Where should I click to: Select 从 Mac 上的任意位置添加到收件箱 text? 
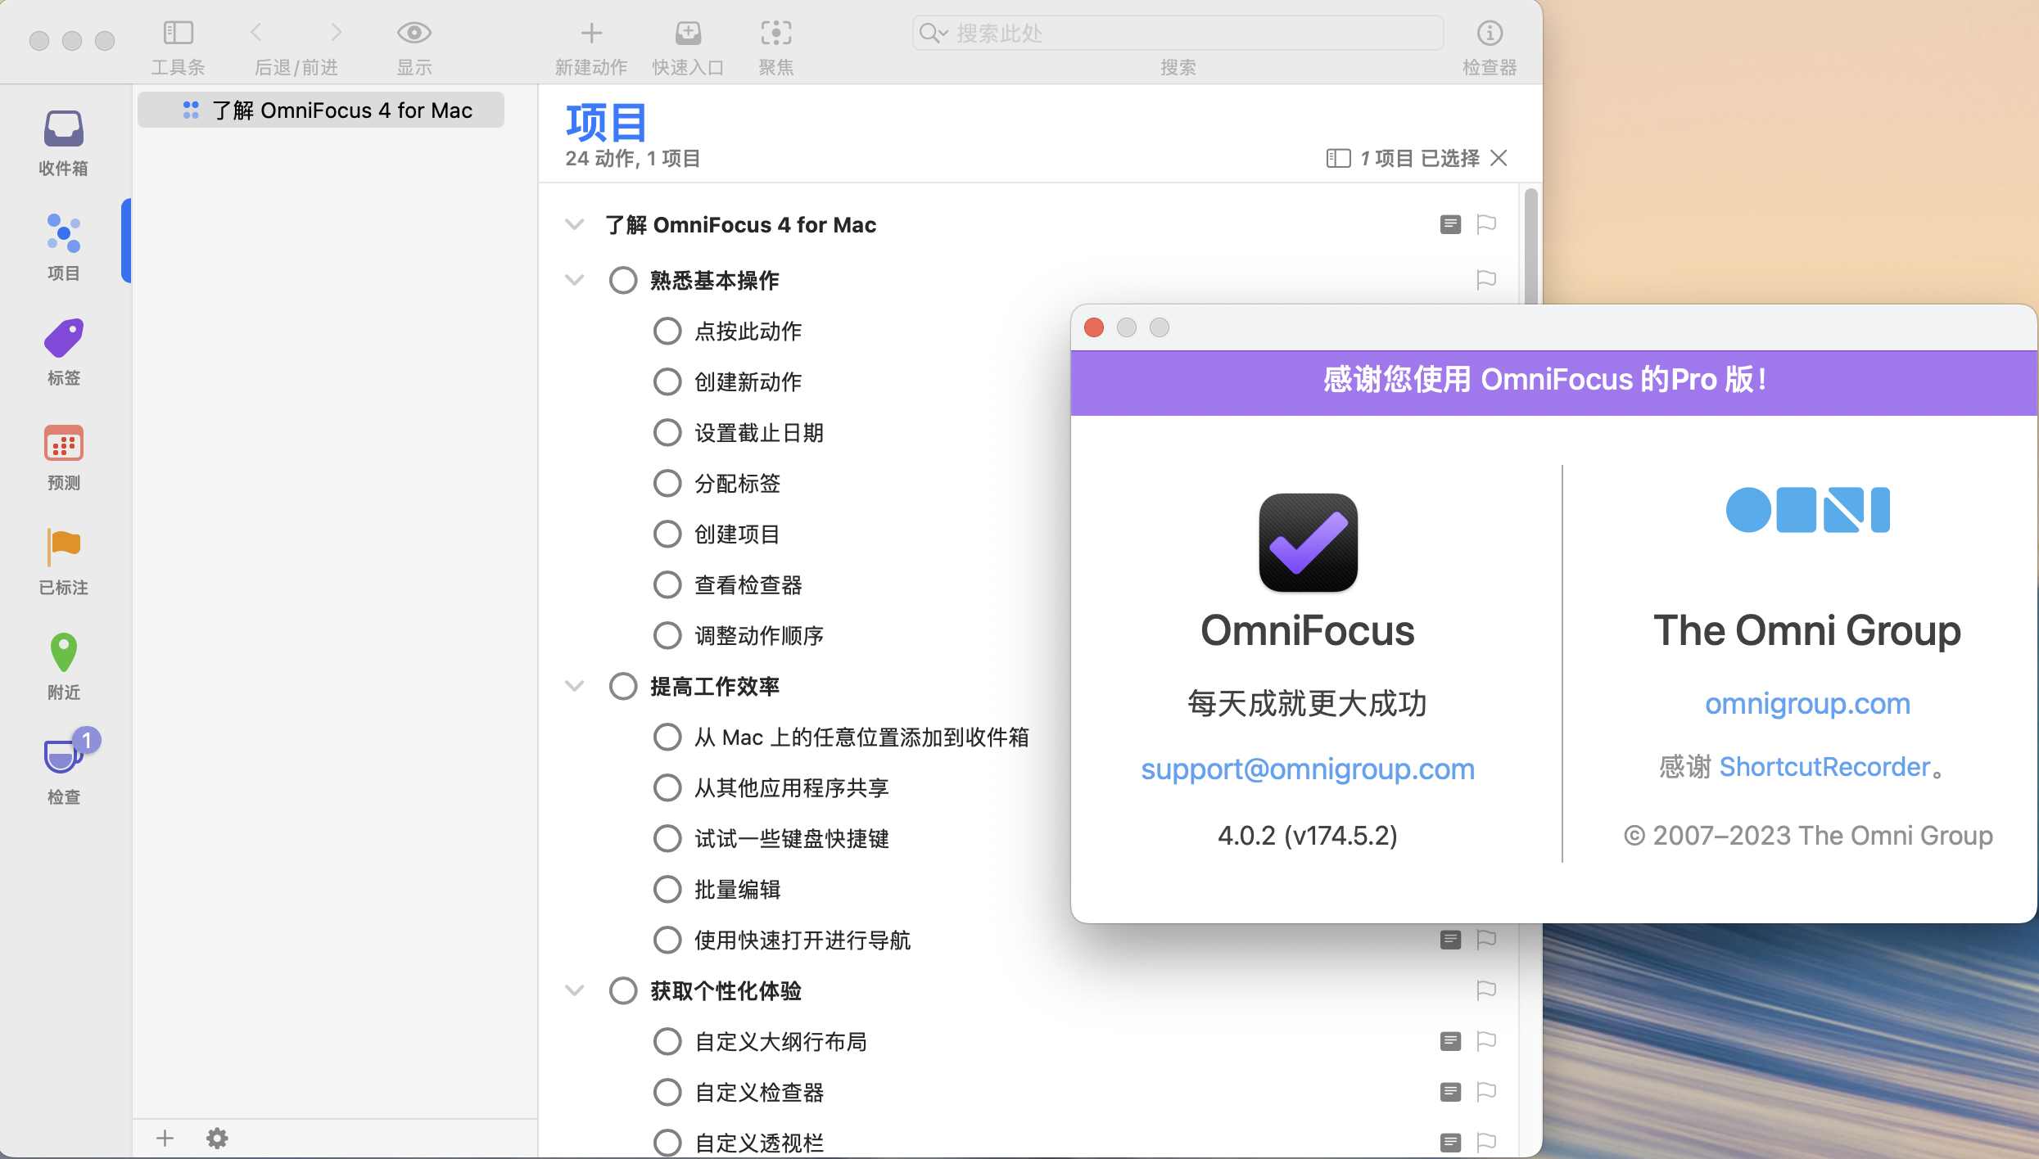[861, 737]
